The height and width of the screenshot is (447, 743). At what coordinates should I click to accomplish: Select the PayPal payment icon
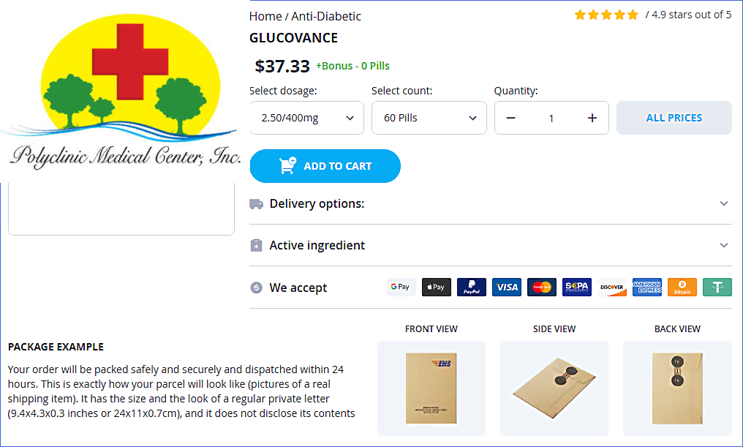(x=472, y=288)
